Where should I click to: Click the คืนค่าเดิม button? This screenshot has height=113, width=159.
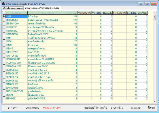pyautogui.click(x=136, y=108)
